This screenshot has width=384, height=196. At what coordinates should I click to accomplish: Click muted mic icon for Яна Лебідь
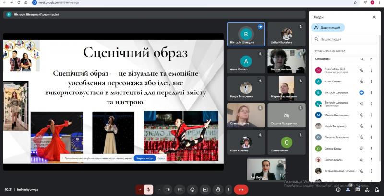point(361,70)
